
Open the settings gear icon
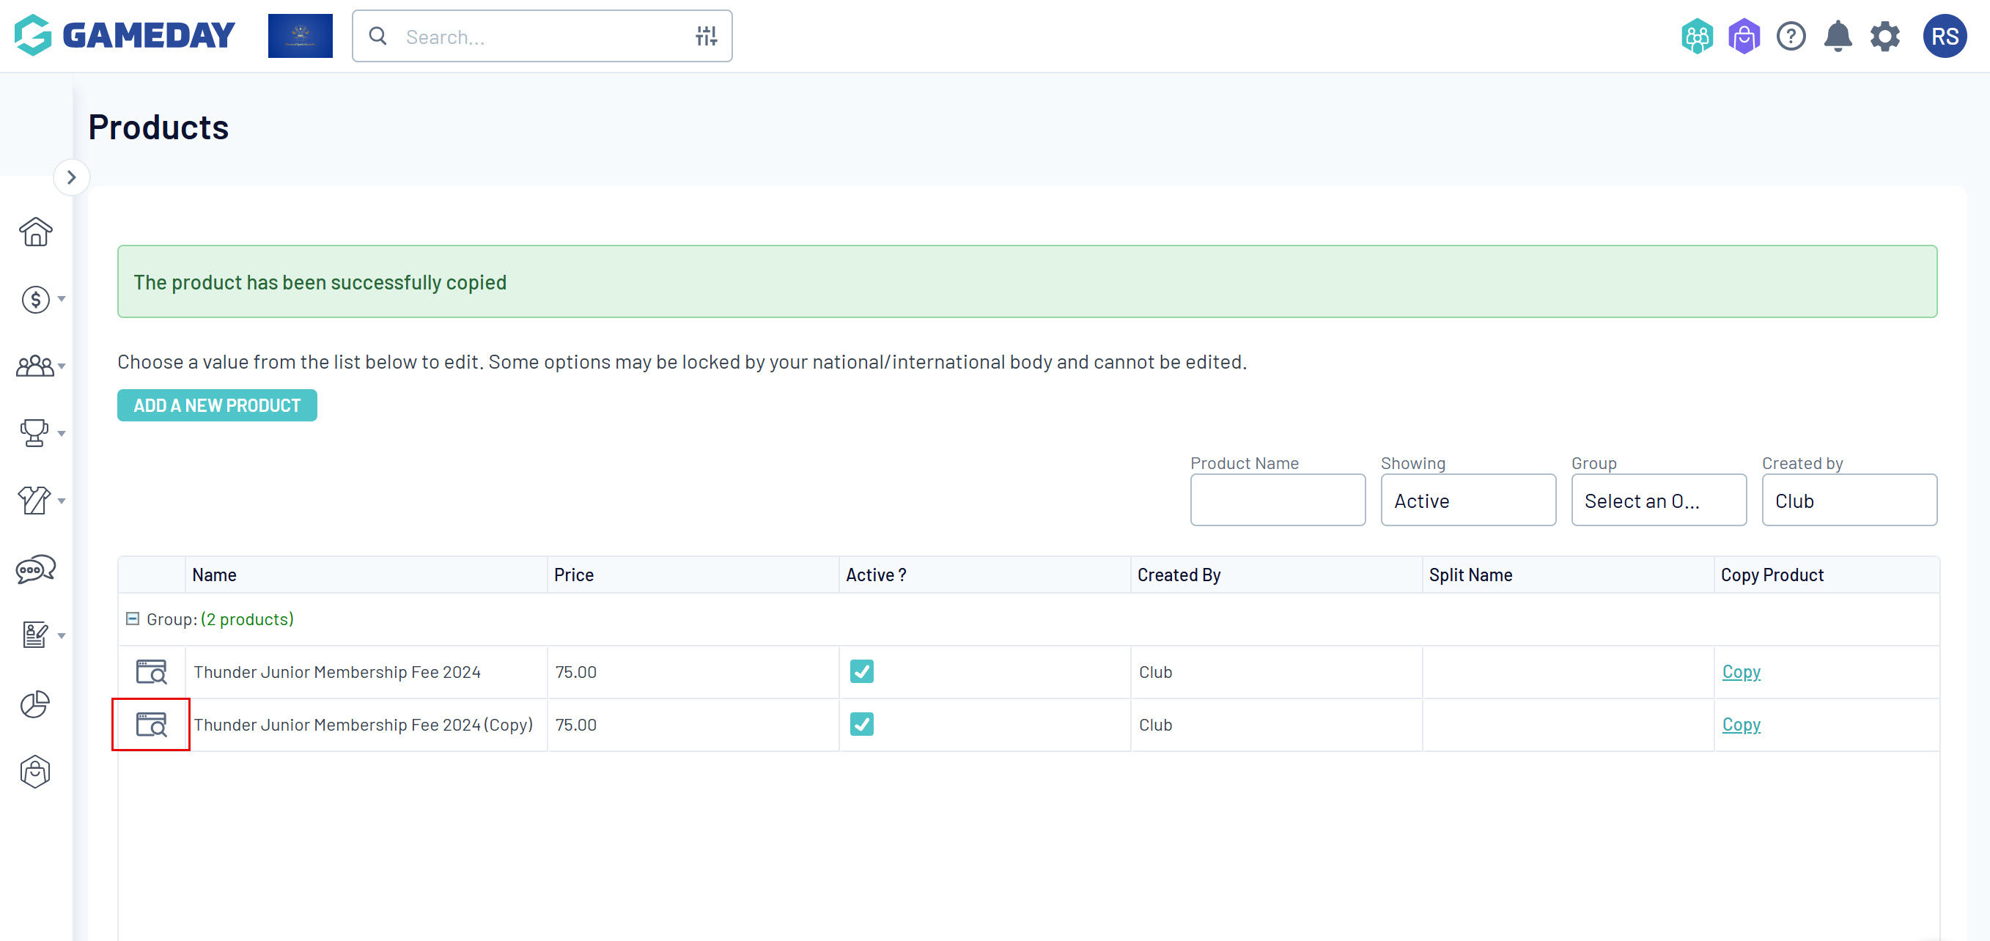[1885, 37]
